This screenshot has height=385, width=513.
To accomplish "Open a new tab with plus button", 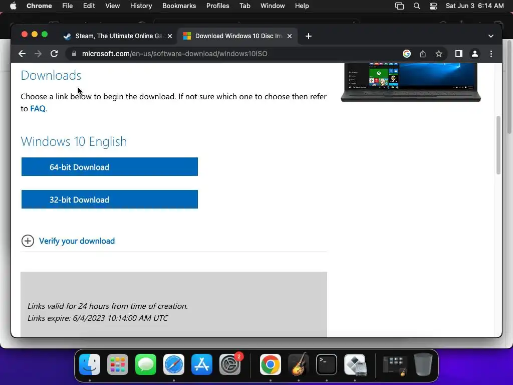I will [309, 36].
